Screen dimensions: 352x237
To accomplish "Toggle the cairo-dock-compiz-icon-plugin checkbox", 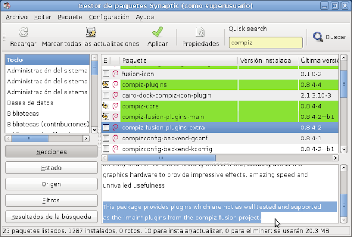I will pos(106,95).
